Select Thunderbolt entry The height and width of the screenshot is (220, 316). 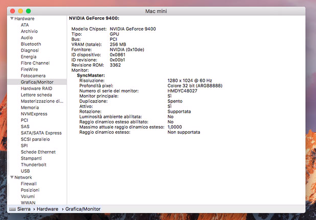click(x=34, y=165)
